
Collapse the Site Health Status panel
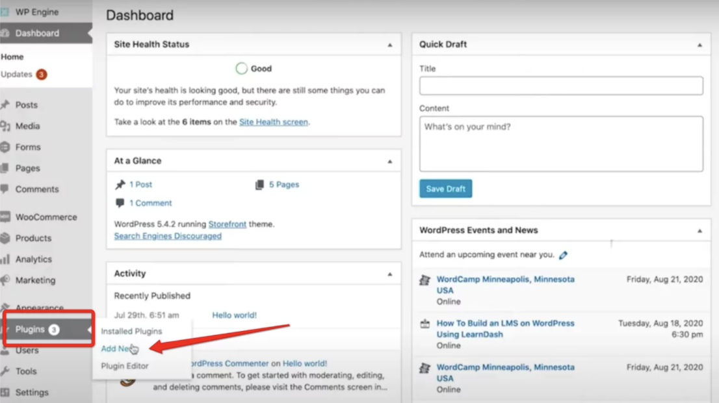(x=390, y=45)
